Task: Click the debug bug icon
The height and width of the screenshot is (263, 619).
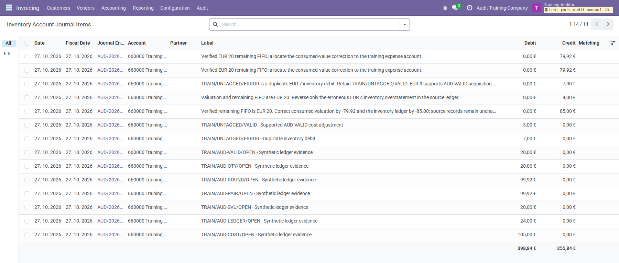Action: [x=445, y=8]
